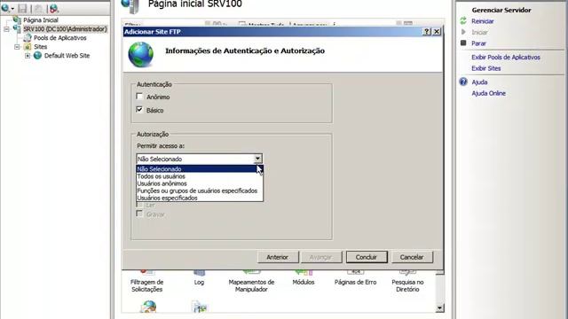Click the Anterior button
This screenshot has height=319, width=568.
pyautogui.click(x=278, y=257)
